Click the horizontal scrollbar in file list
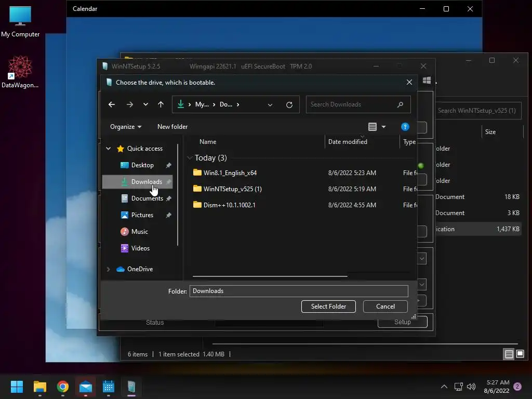This screenshot has width=532, height=399. [270, 276]
